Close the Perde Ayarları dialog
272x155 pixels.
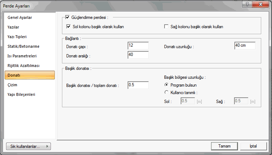tap(261, 4)
